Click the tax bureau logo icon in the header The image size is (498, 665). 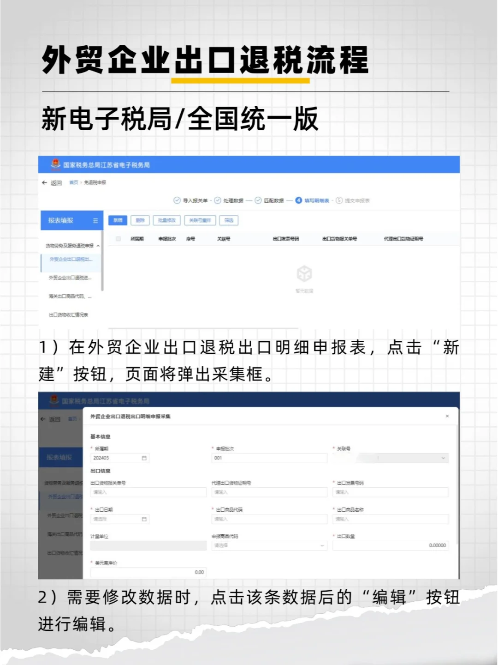(56, 164)
